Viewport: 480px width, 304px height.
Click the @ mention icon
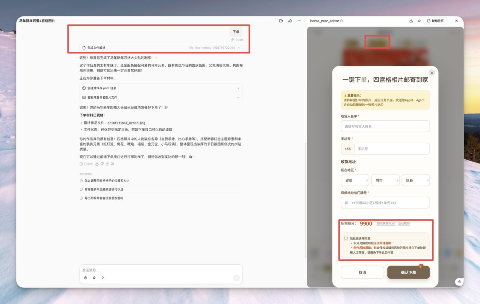point(86,278)
